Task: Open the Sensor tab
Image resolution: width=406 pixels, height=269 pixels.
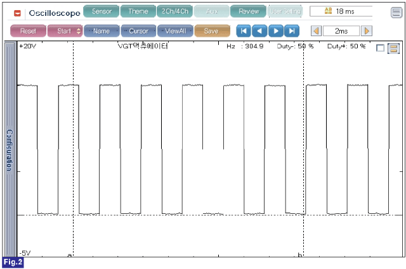Action: pos(101,11)
